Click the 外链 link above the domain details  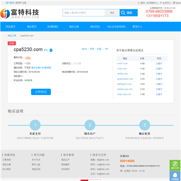click(x=99, y=49)
